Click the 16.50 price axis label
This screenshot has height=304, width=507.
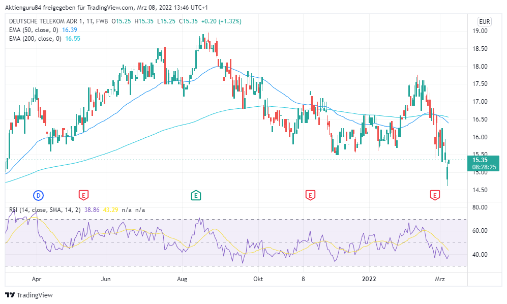[480, 119]
